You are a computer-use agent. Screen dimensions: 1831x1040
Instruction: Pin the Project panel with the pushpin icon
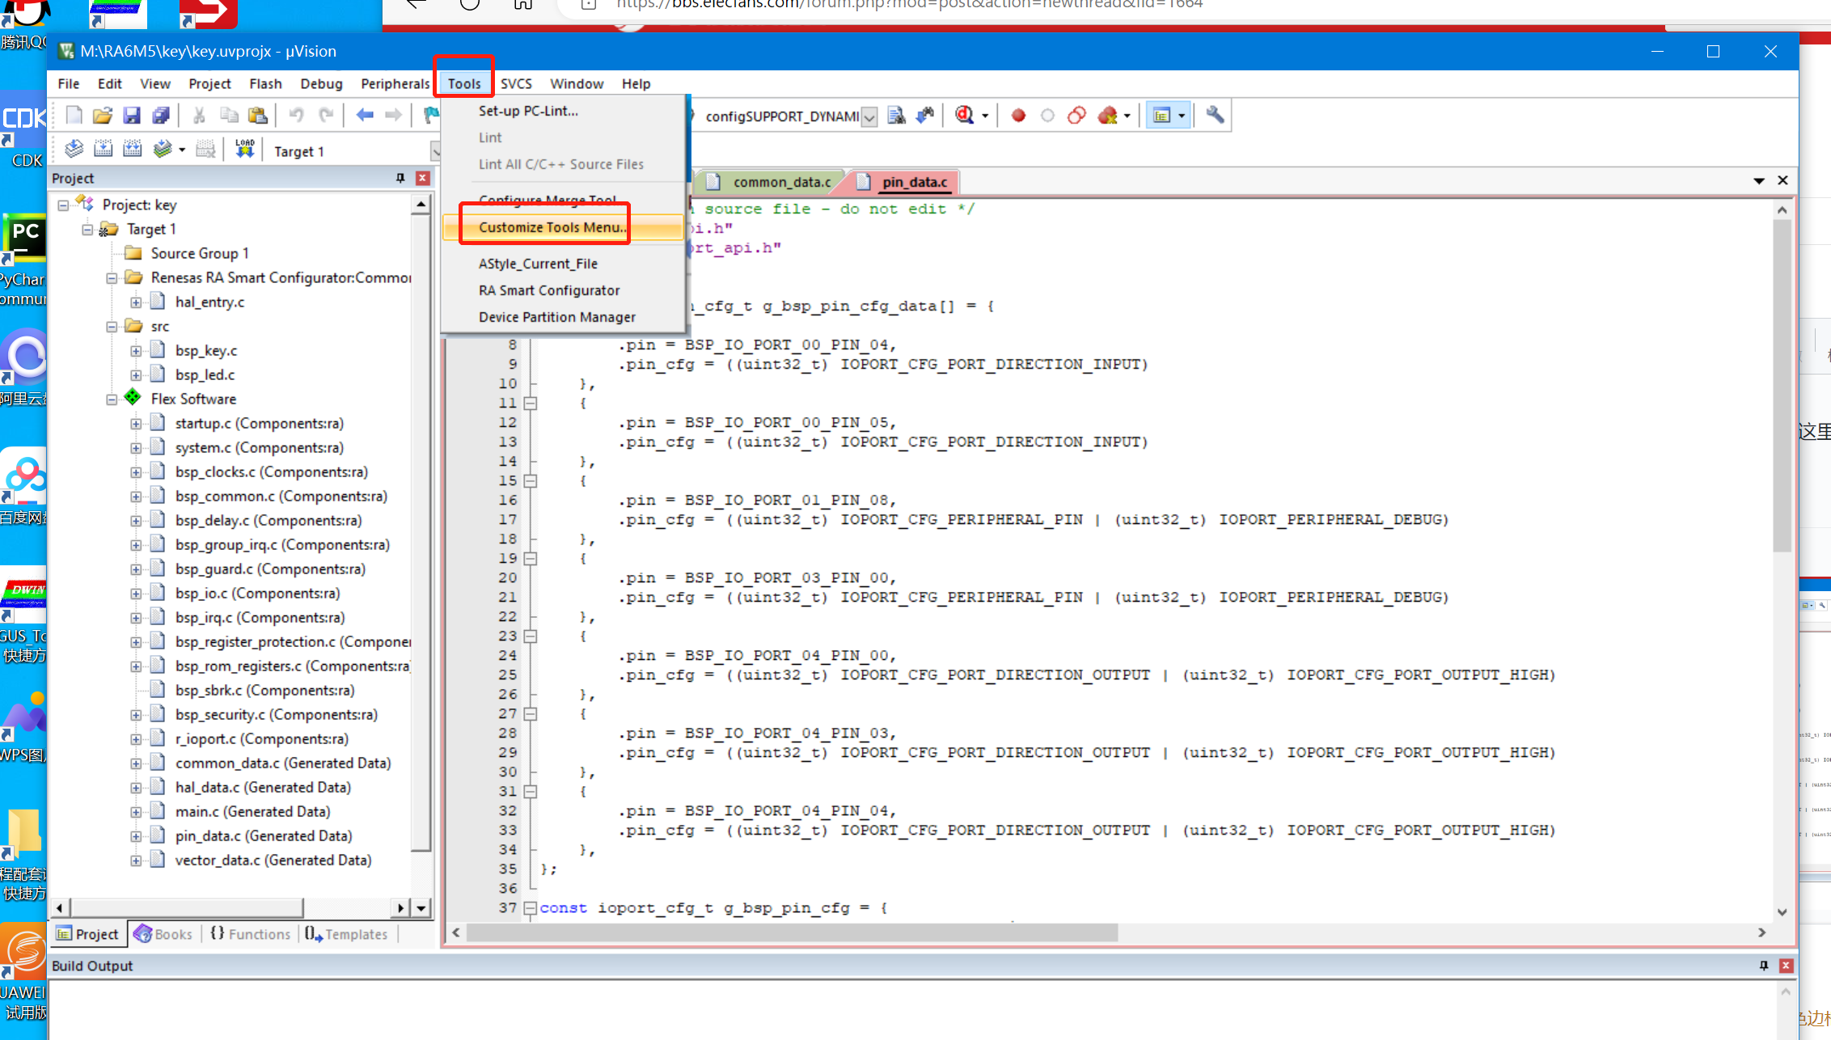[x=400, y=178]
